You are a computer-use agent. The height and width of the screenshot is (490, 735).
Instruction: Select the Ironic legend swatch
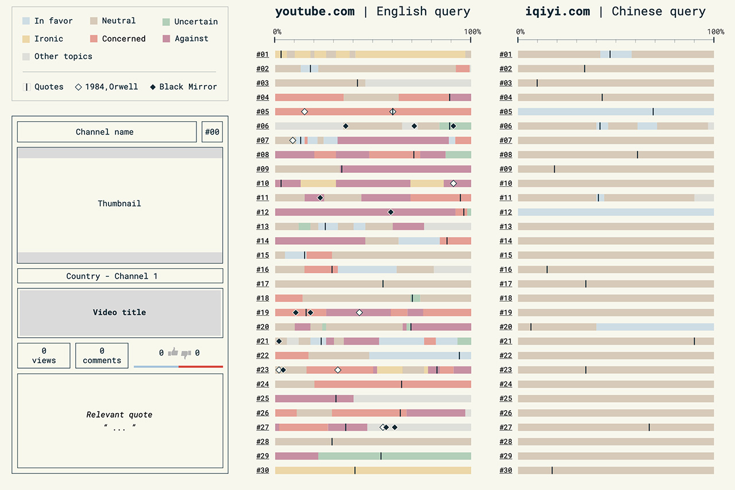tap(26, 38)
